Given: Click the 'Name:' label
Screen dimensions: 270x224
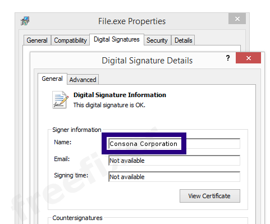Looking at the screenshot, I should [63, 142].
